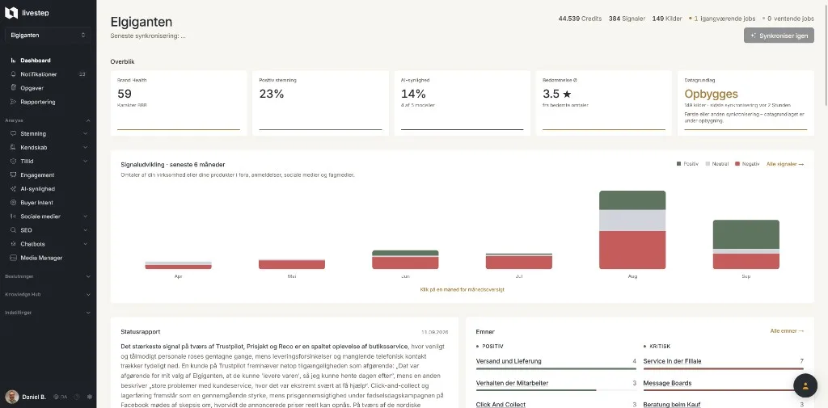The height and width of the screenshot is (408, 828).
Task: Open the Click And Collect topic
Action: [501, 405]
